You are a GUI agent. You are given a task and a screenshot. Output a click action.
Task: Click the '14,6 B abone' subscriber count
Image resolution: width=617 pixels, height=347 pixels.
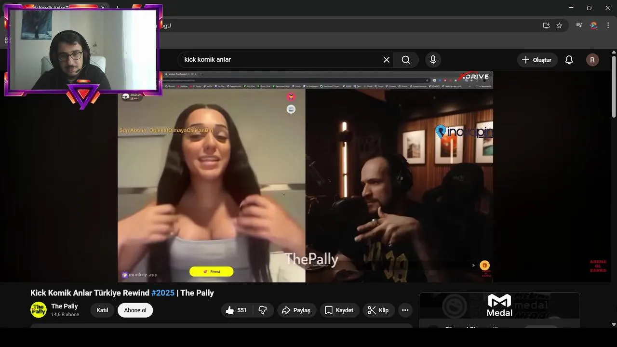coord(65,315)
